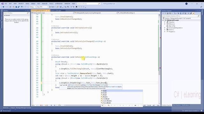The width and height of the screenshot is (204, 114).
Task: Switch to the Form1.cs [Design] tab
Action: [x=56, y=10]
